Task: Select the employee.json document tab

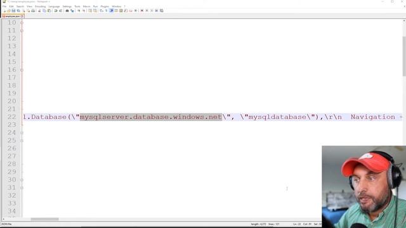Action: pos(12,16)
